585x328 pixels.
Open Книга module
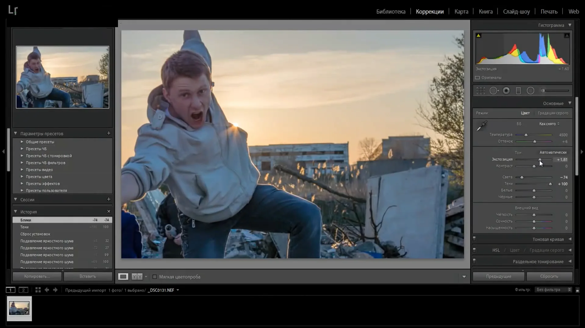[x=486, y=12]
